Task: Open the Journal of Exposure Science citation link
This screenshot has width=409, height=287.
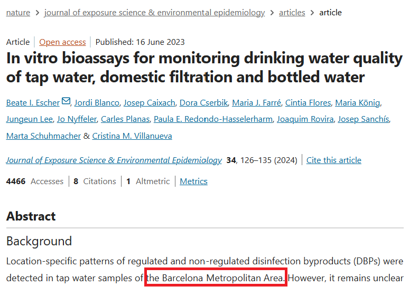Action: click(x=114, y=160)
